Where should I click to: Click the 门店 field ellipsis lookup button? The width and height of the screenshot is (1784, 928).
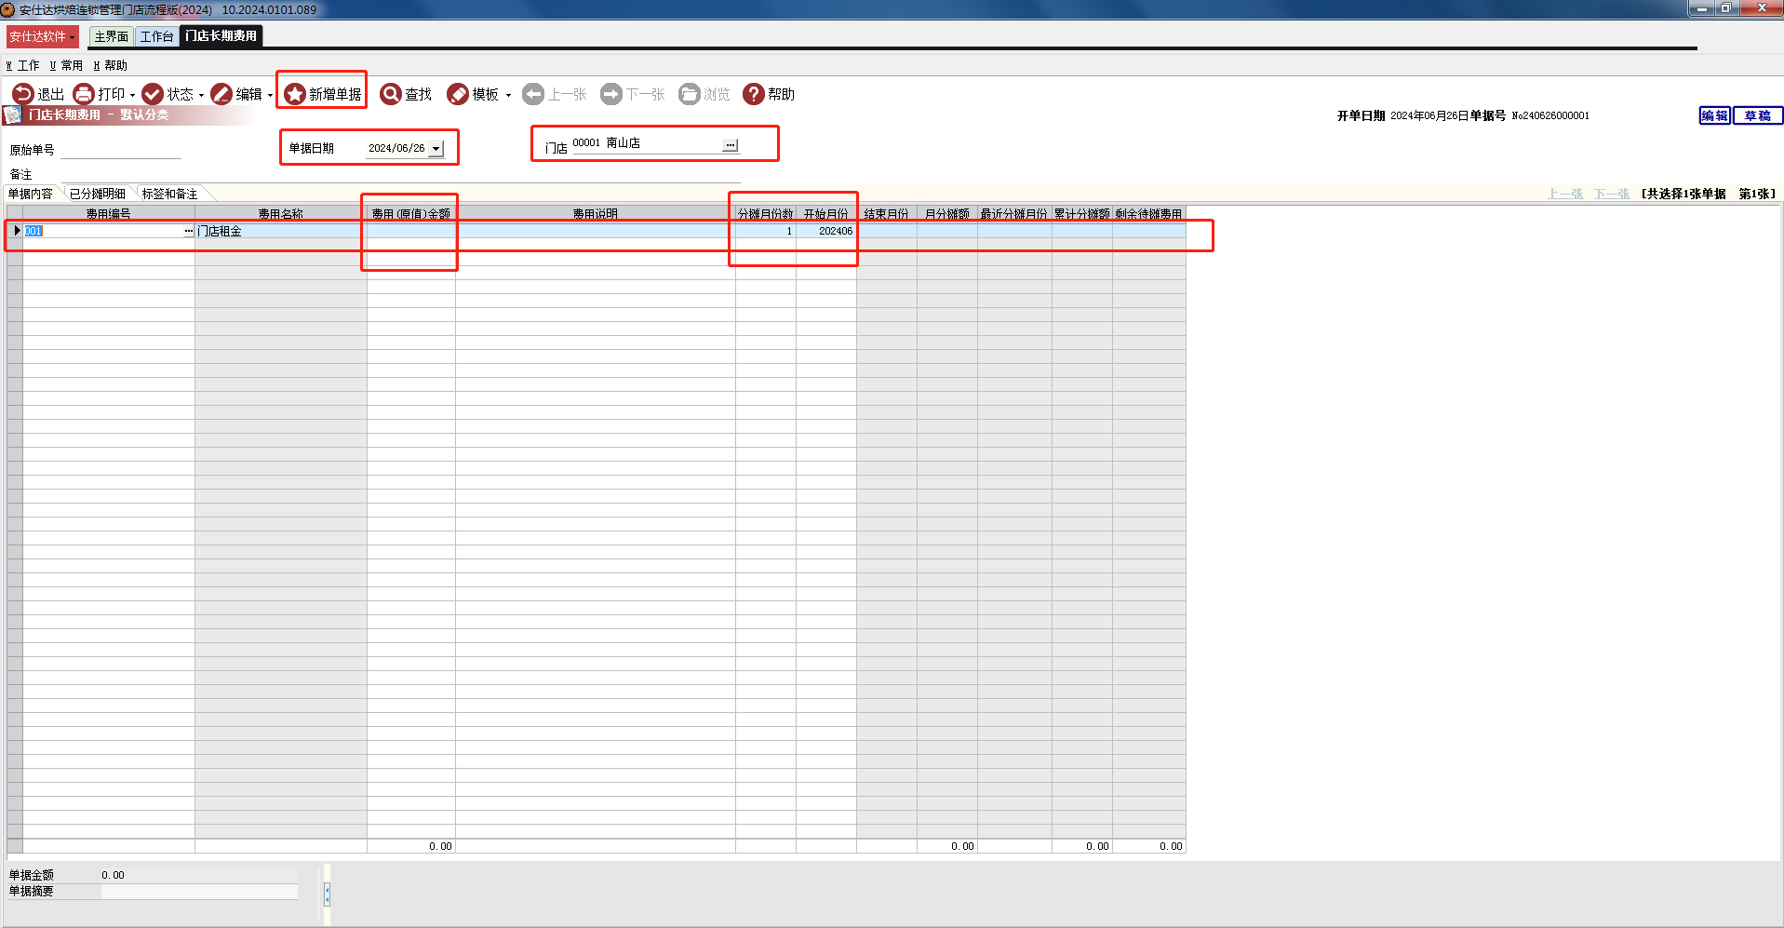point(731,145)
